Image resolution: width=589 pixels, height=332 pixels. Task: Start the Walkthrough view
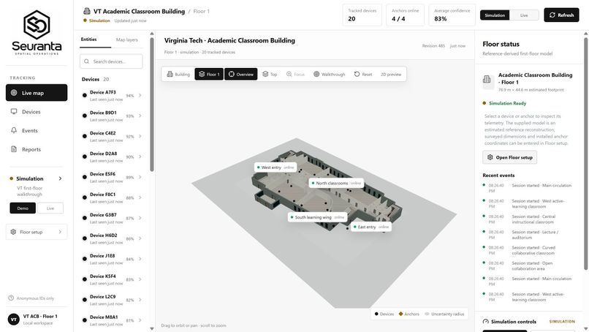pos(329,74)
